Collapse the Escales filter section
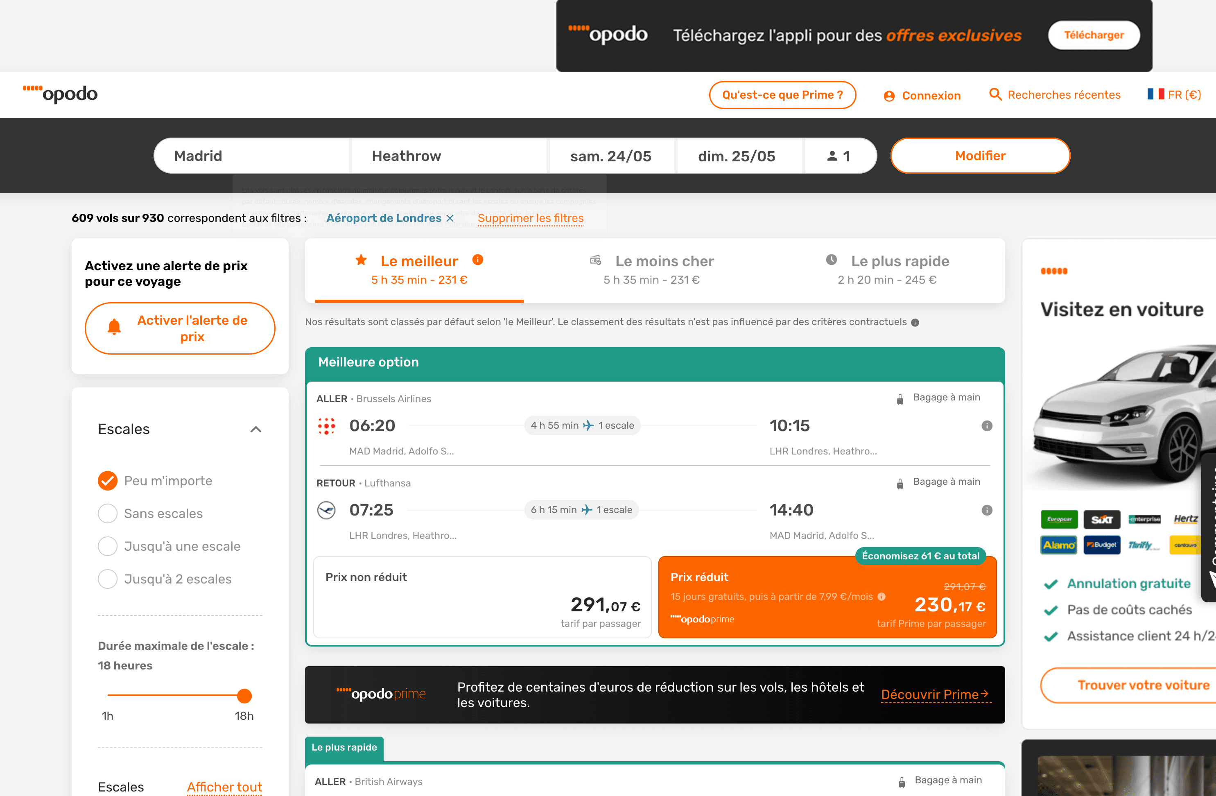The height and width of the screenshot is (796, 1216). 256,429
